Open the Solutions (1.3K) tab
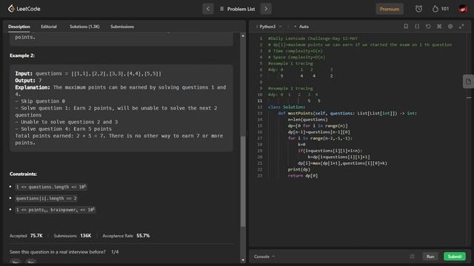This screenshot has width=474, height=266. pyautogui.click(x=84, y=27)
